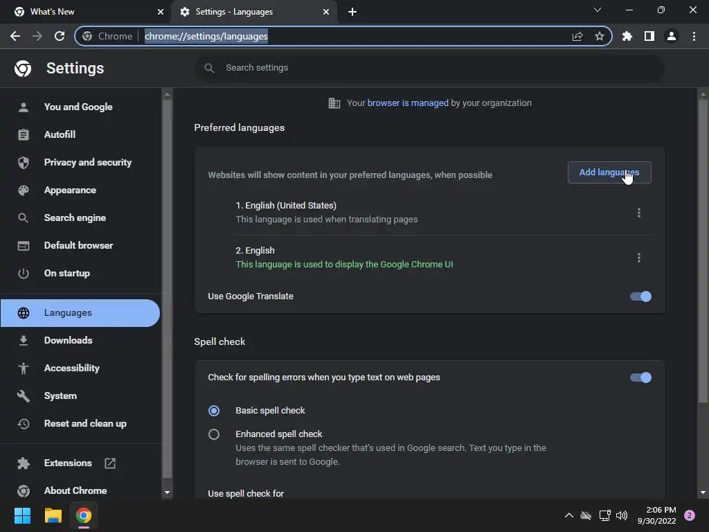This screenshot has height=532, width=709.
Task: Select Languages in the sidebar
Action: click(x=80, y=313)
